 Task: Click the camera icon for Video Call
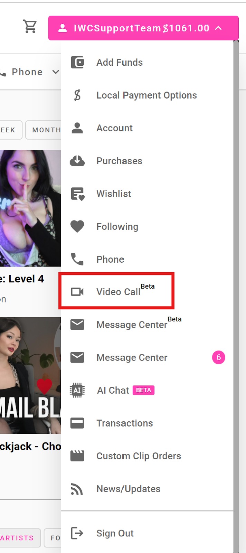(77, 292)
